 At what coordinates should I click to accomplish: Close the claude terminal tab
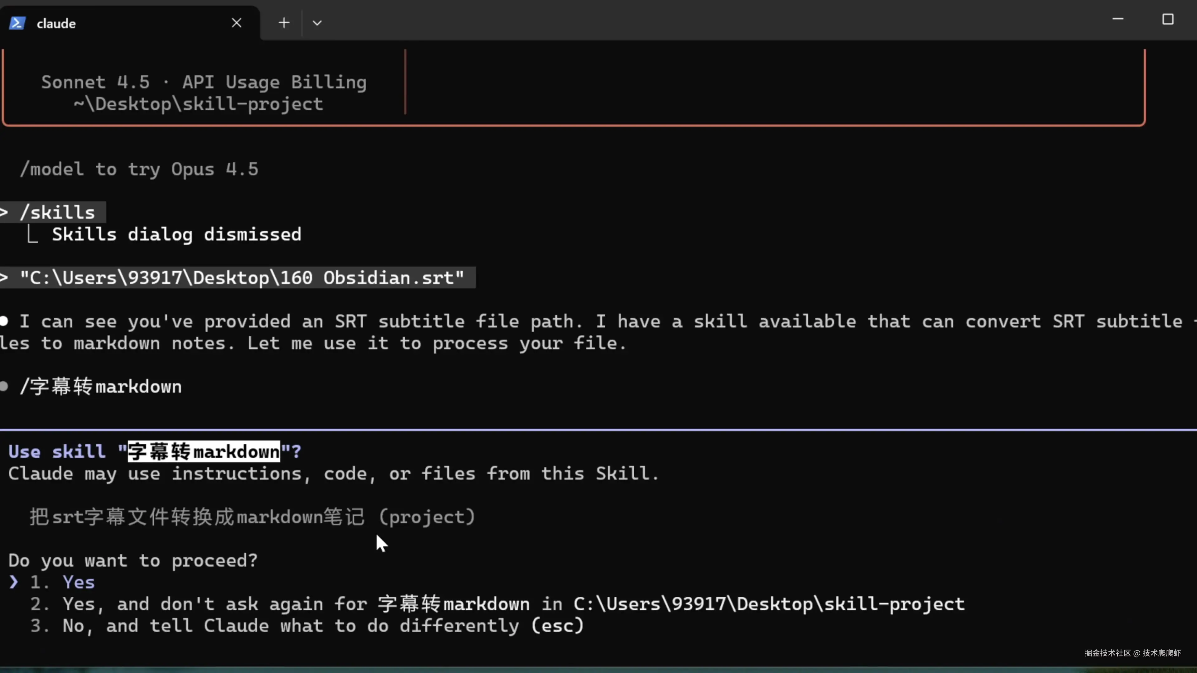[x=237, y=23]
